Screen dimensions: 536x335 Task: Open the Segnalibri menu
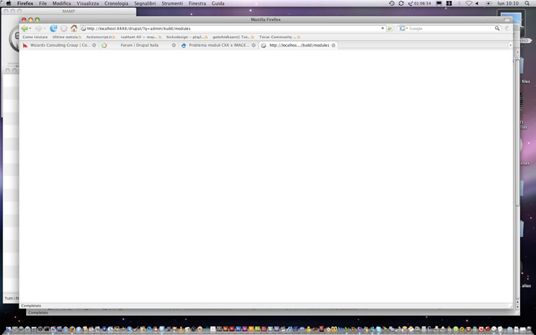point(145,3)
